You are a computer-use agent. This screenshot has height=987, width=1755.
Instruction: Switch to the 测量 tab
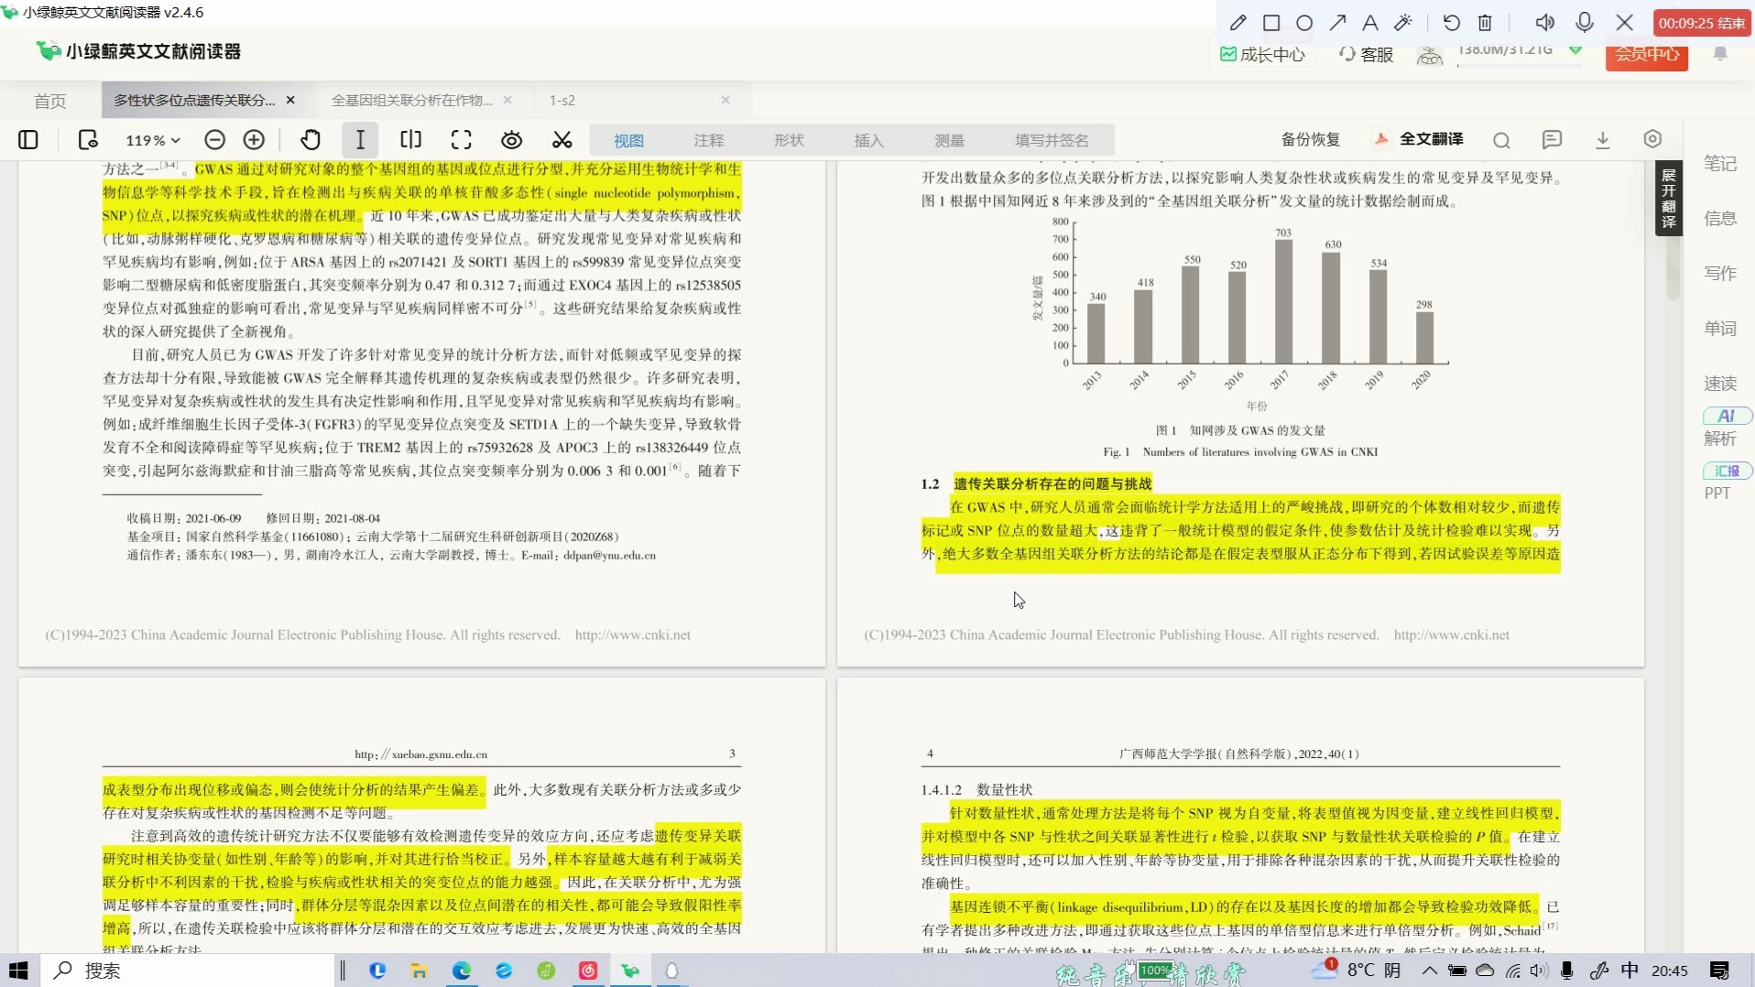950,140
